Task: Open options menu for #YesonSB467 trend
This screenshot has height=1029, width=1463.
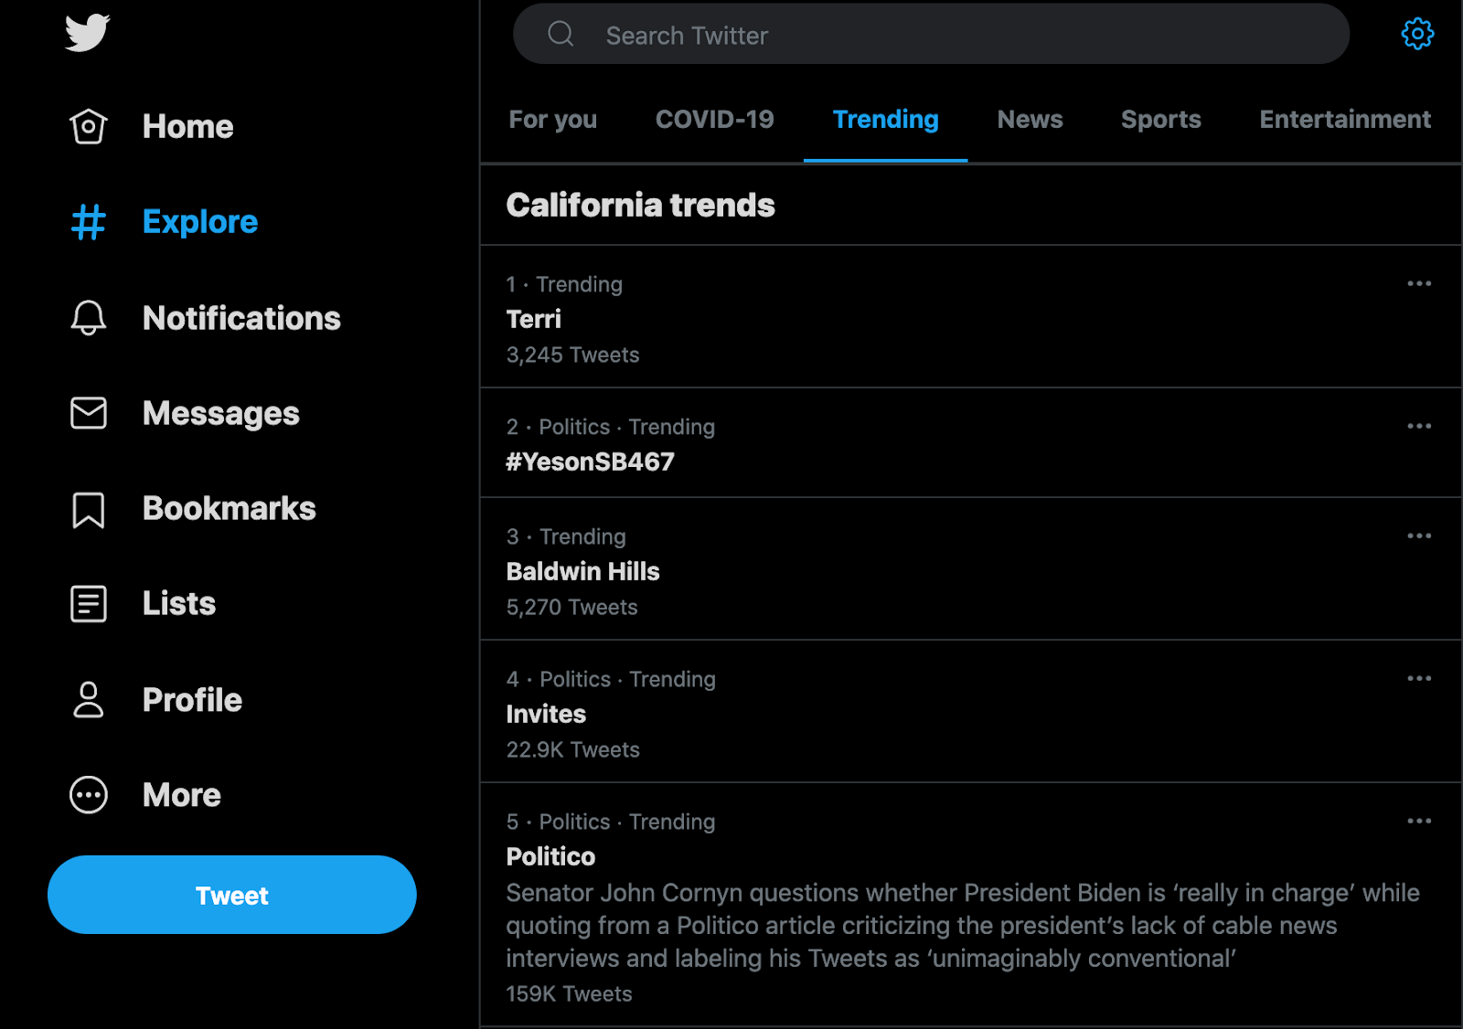Action: [x=1419, y=427]
